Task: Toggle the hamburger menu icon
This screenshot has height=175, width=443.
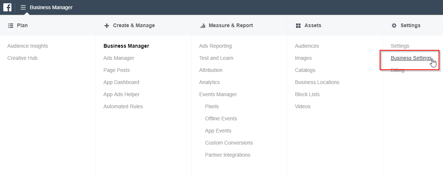Action: pos(23,7)
